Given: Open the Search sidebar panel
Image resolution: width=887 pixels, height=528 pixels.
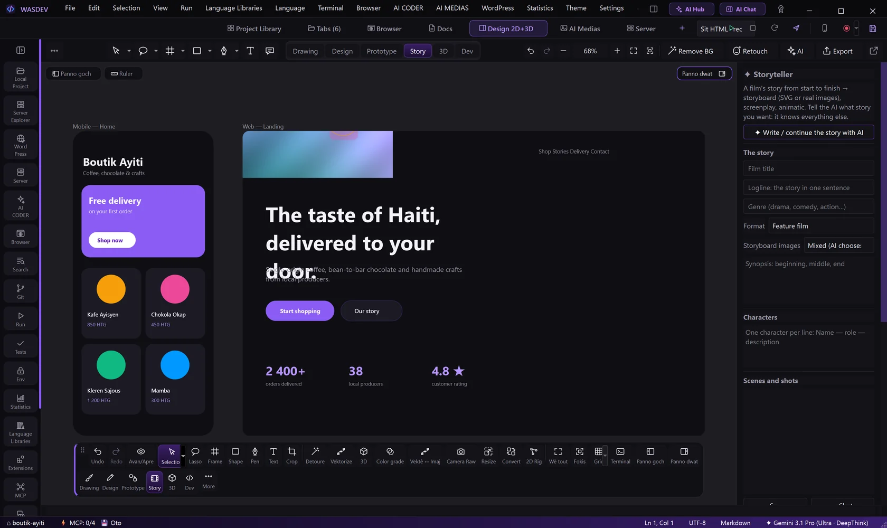Looking at the screenshot, I should [21, 264].
